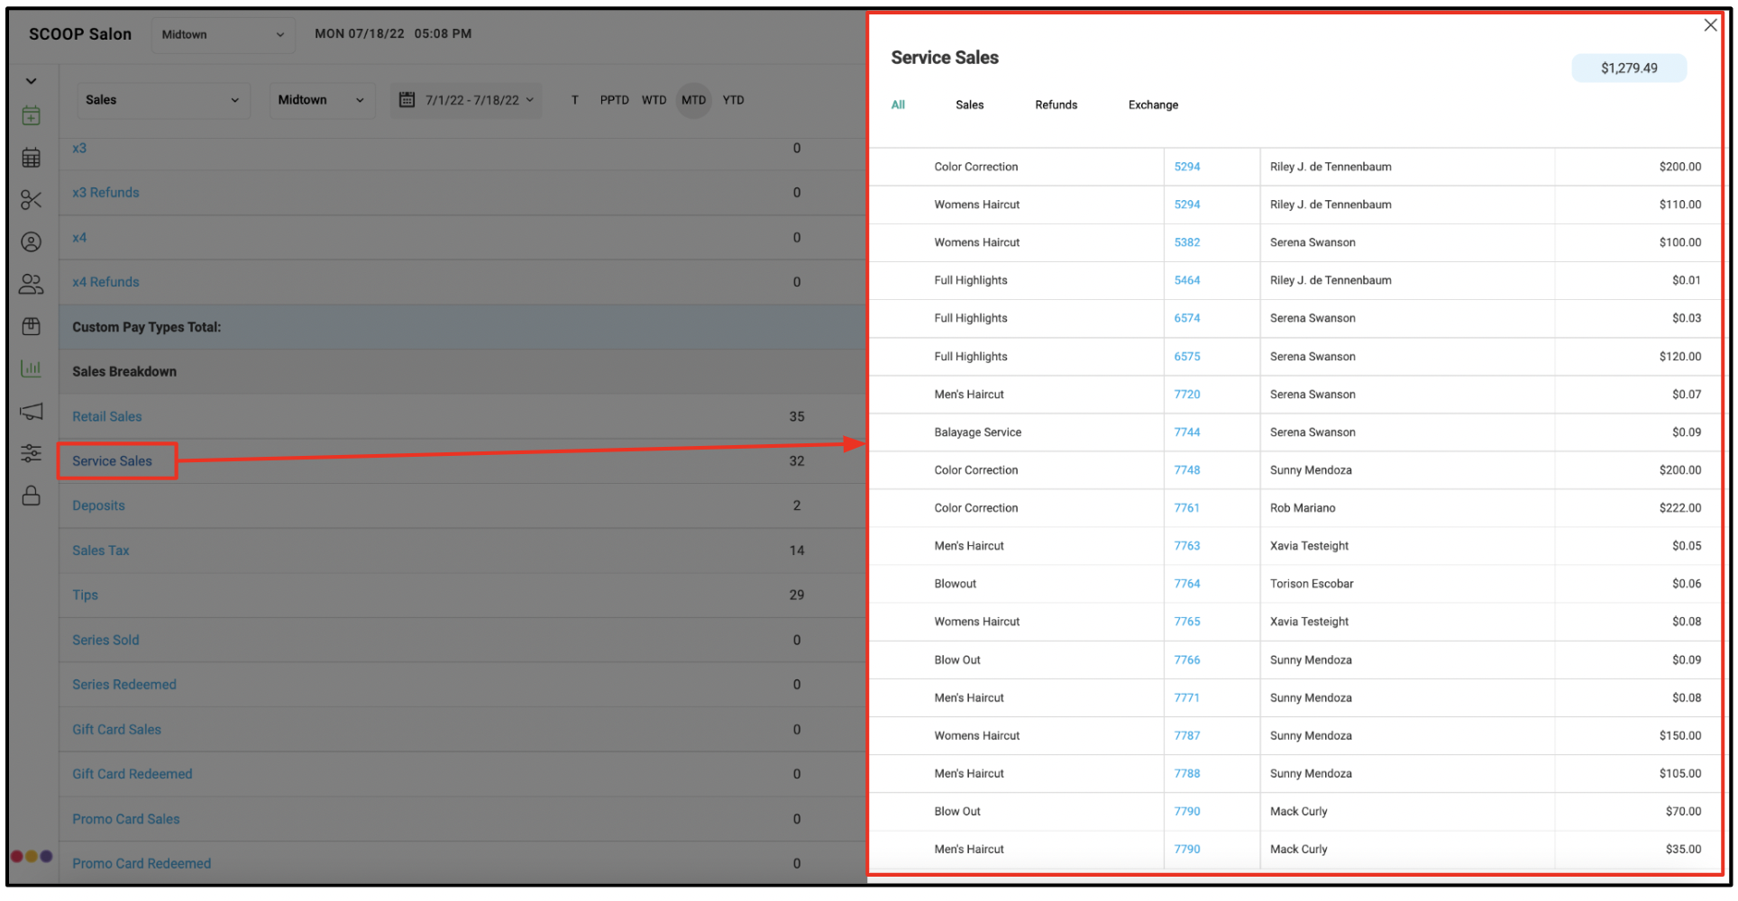
Task: Close the Service Sales panel
Action: point(1710,25)
